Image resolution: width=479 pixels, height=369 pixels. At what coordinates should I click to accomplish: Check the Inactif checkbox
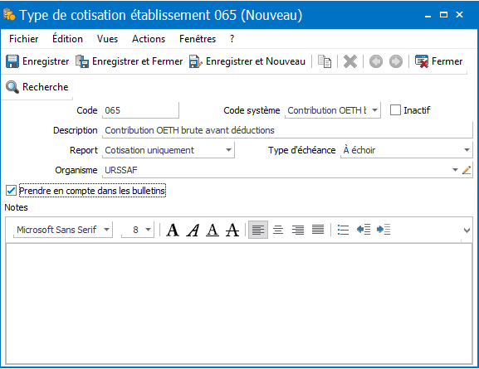(395, 110)
